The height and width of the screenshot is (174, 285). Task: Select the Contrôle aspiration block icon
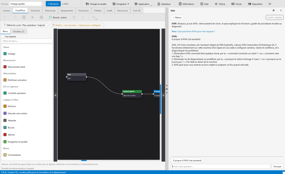point(5,93)
